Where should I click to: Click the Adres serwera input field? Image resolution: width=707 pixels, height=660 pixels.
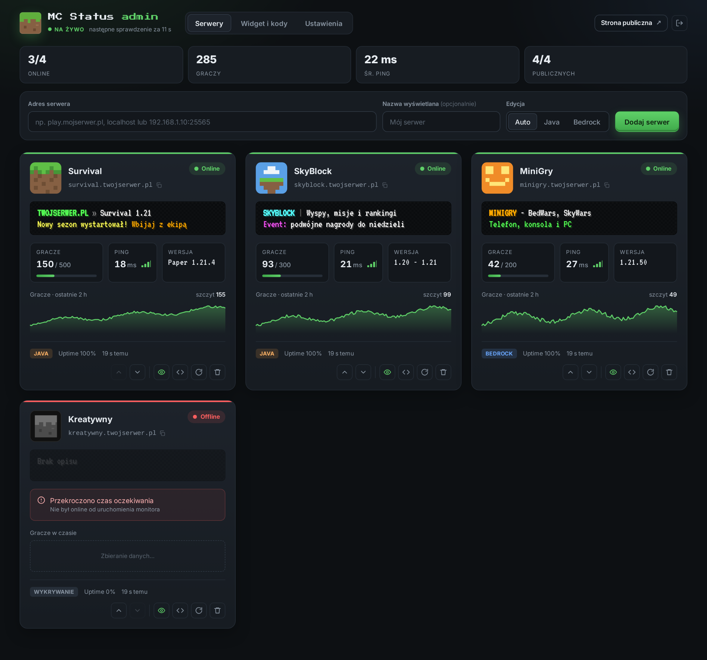[x=202, y=122]
